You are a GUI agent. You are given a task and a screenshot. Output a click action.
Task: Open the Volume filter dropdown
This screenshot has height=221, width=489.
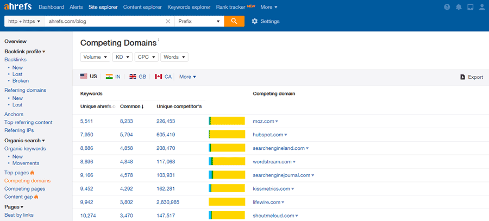point(95,57)
